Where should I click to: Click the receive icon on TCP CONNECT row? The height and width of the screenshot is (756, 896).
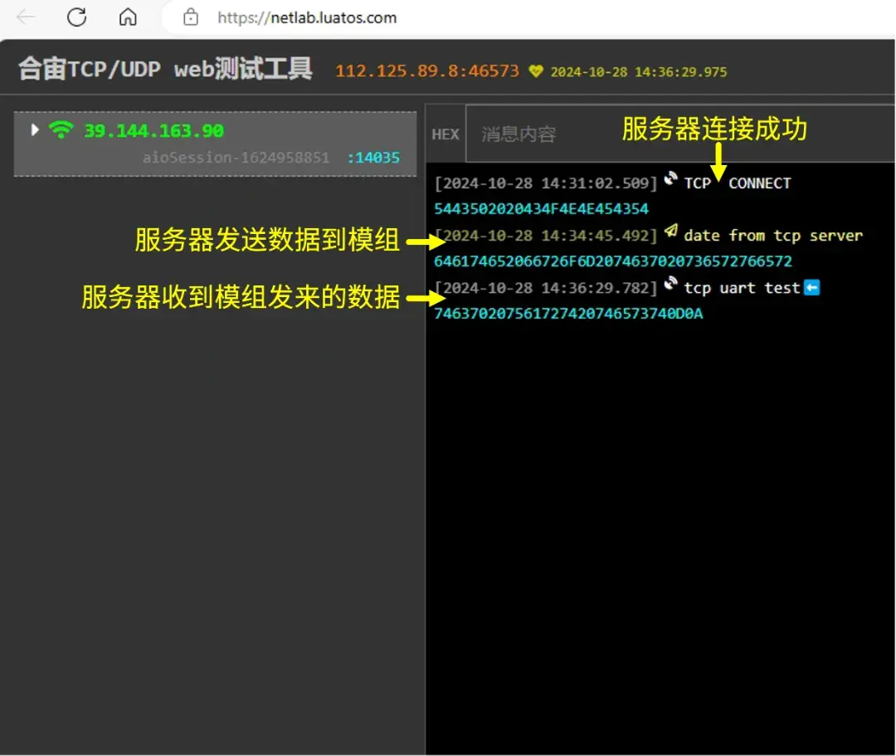tap(671, 180)
